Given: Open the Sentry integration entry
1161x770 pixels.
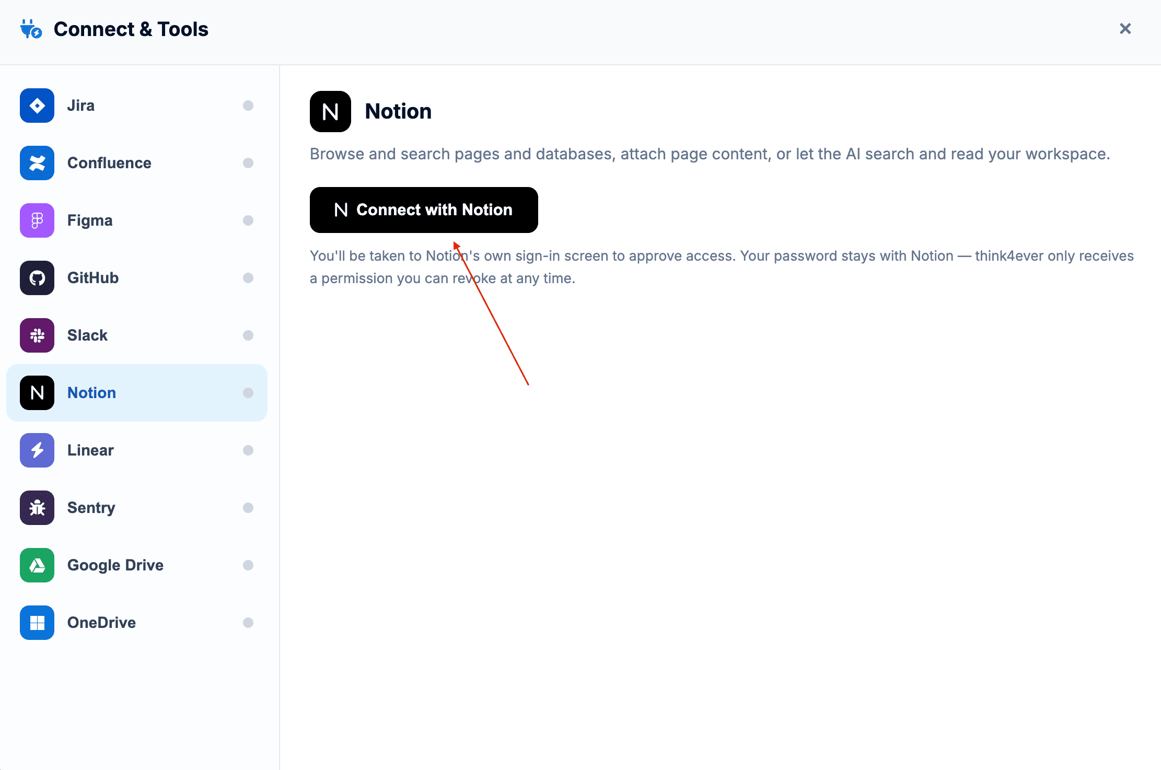Looking at the screenshot, I should [x=137, y=508].
